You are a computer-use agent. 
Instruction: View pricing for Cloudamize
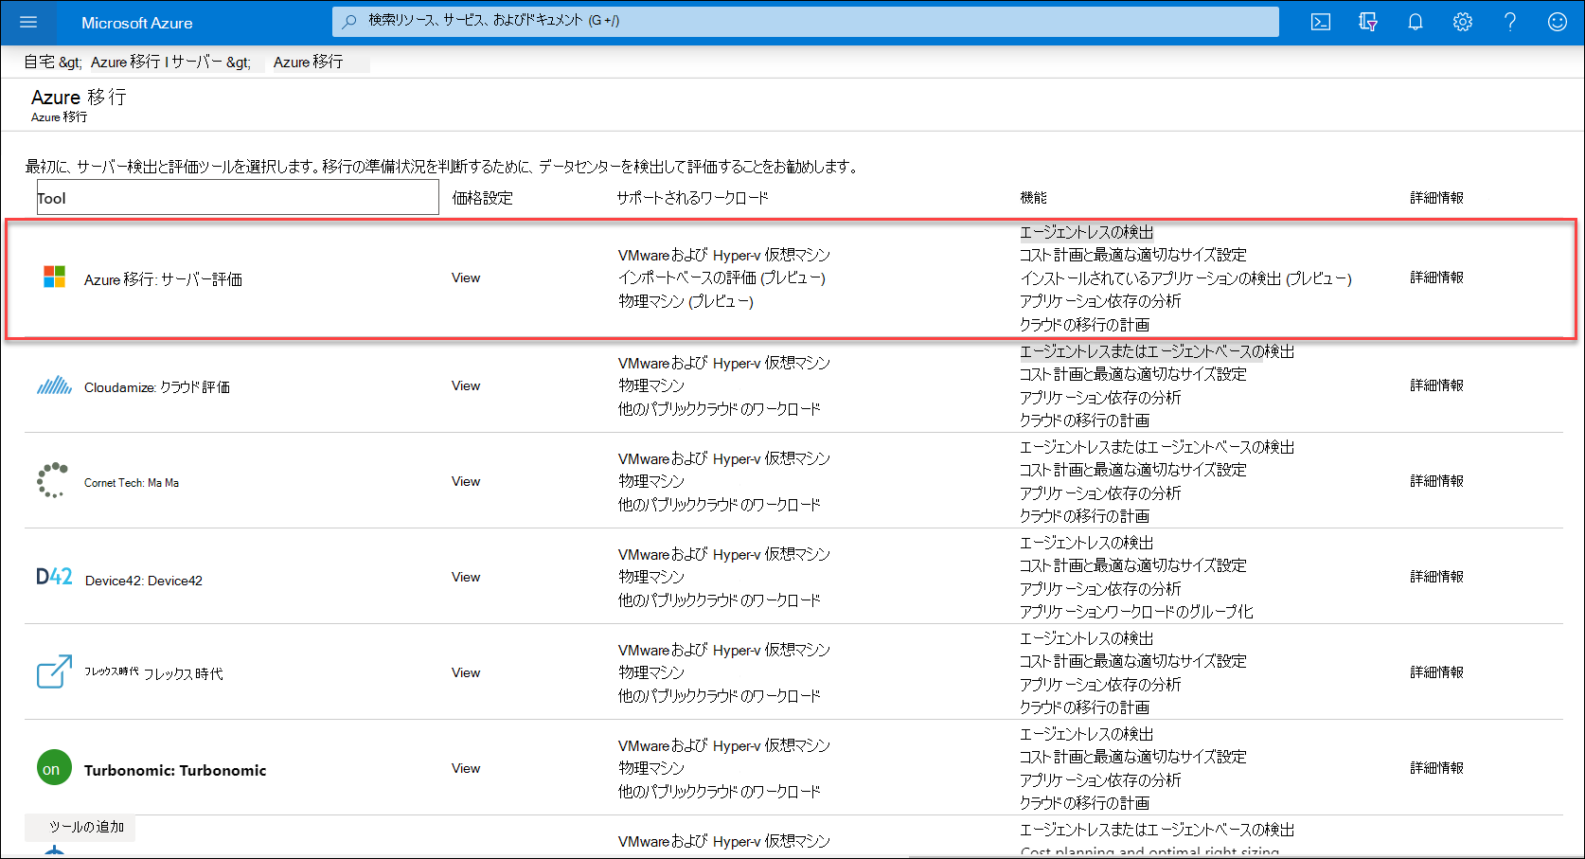click(466, 385)
